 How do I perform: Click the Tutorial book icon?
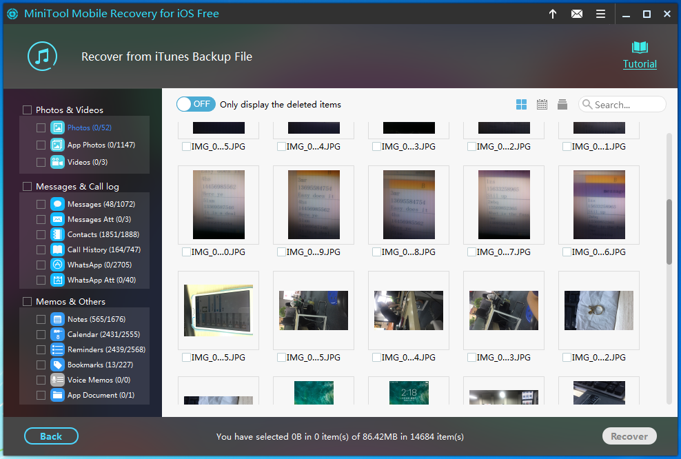(x=640, y=47)
